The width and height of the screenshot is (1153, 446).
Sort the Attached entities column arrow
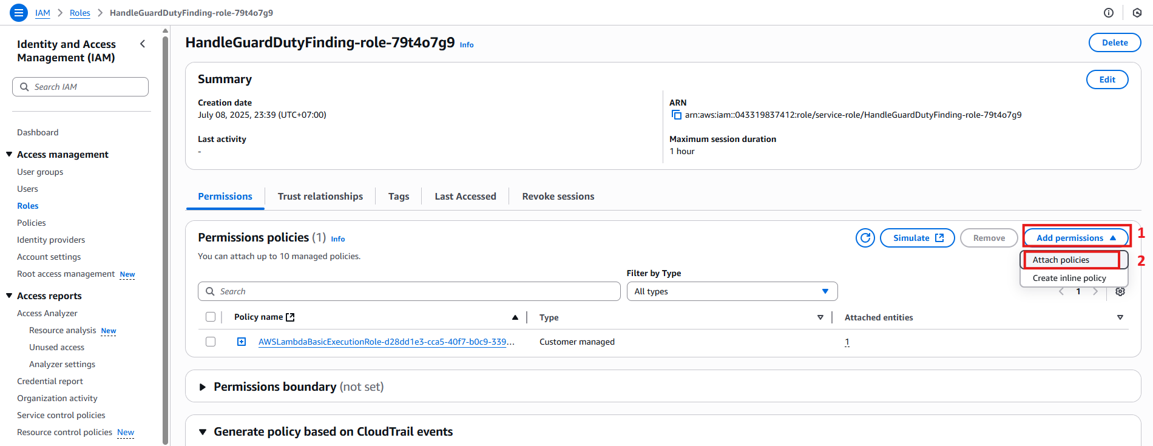click(1120, 317)
